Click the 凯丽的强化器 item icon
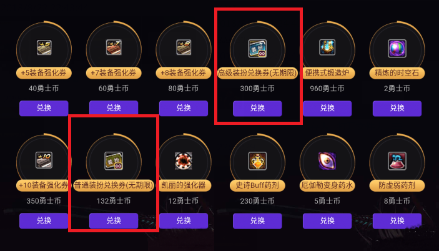Screen dimensions: 439x251 (x=184, y=161)
